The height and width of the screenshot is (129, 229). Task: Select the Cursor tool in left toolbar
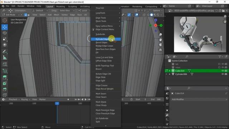point(5,20)
